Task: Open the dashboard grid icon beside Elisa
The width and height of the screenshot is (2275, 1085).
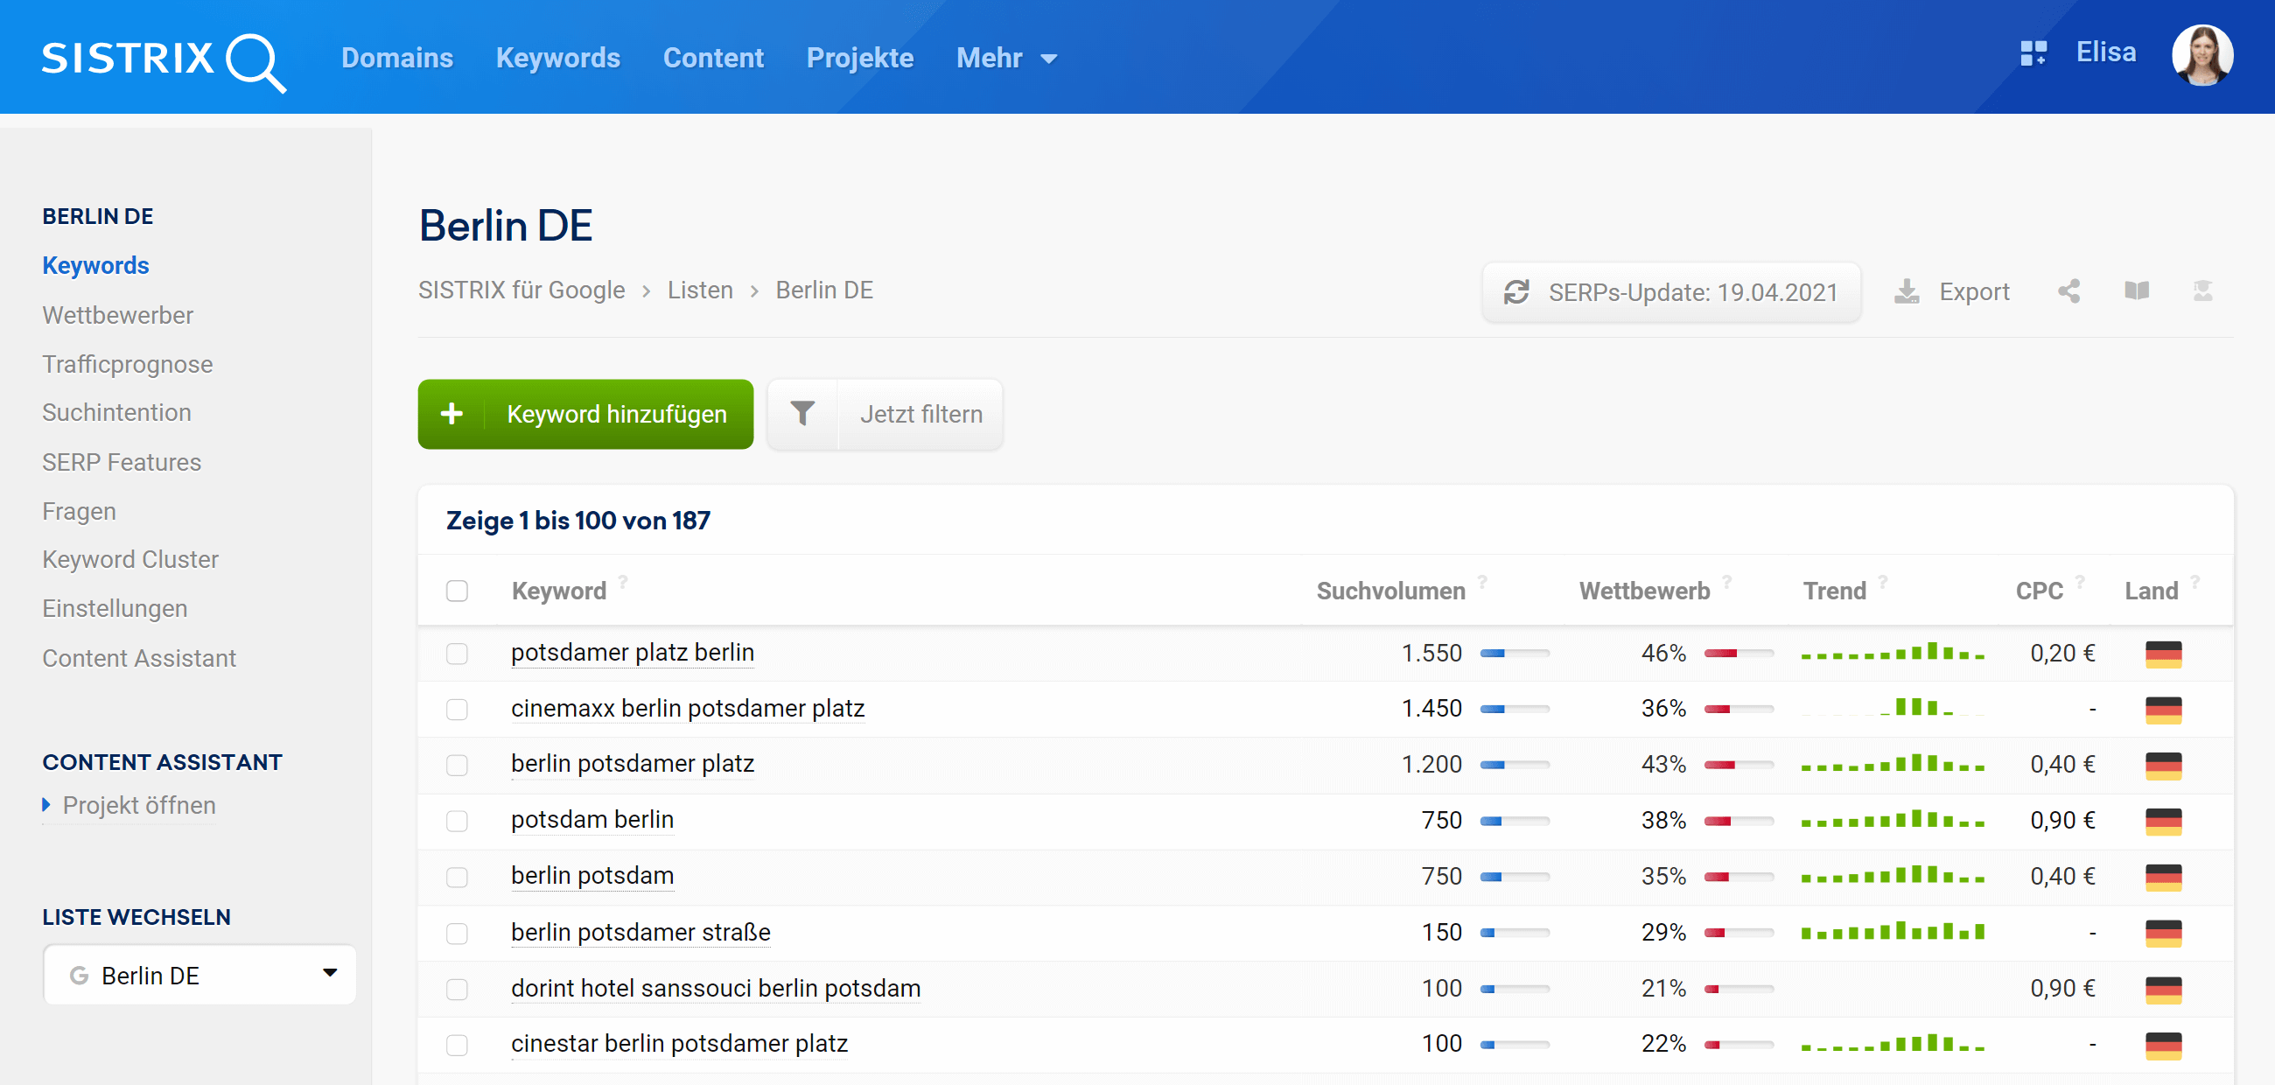Action: coord(2033,53)
